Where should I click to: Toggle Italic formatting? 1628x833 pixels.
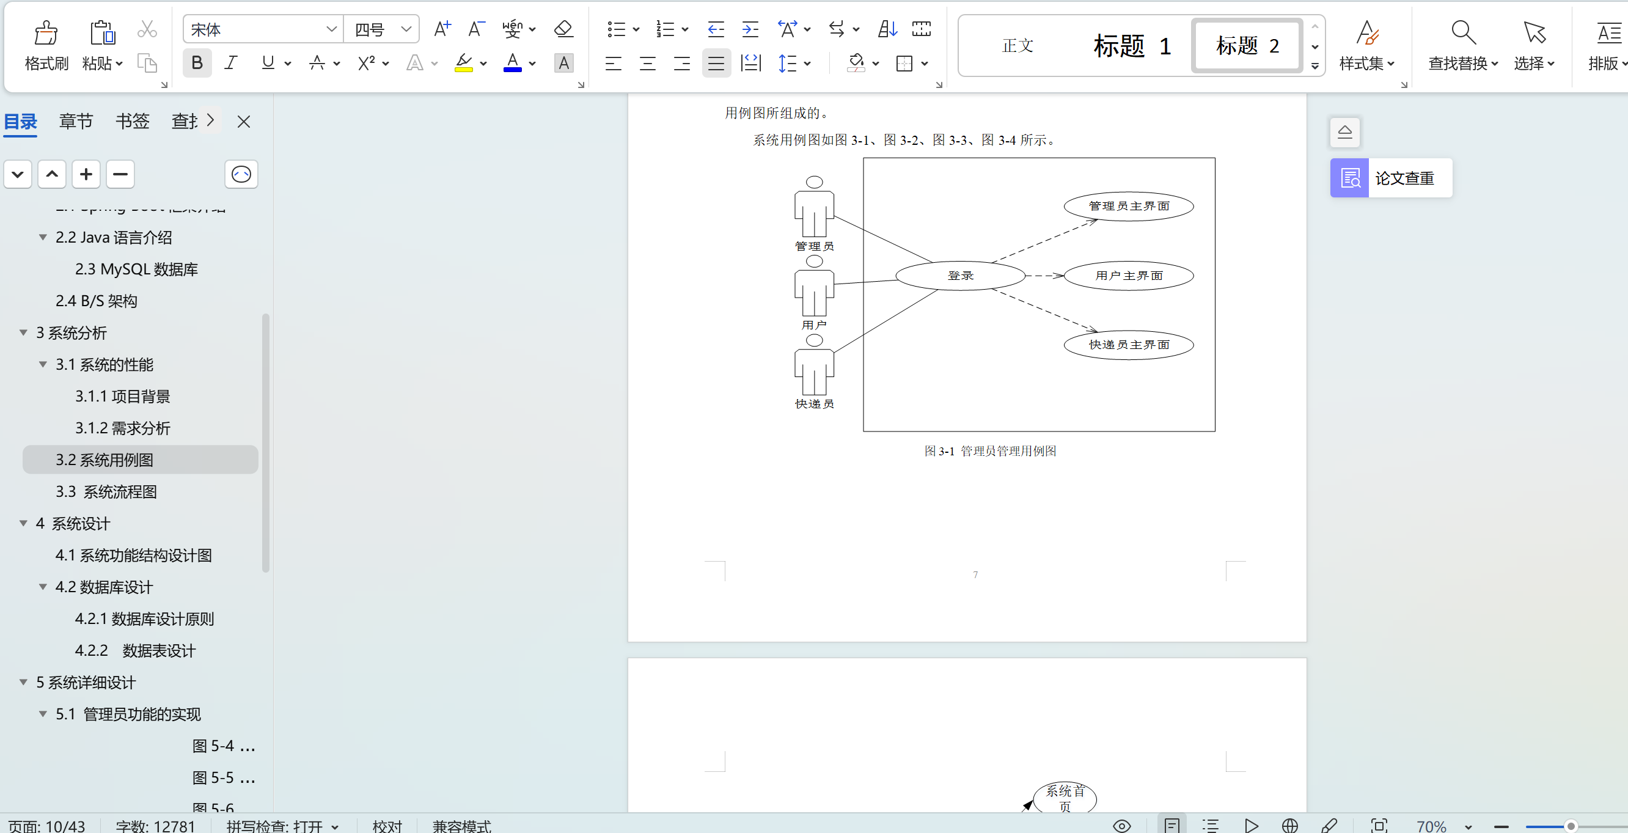pos(232,63)
